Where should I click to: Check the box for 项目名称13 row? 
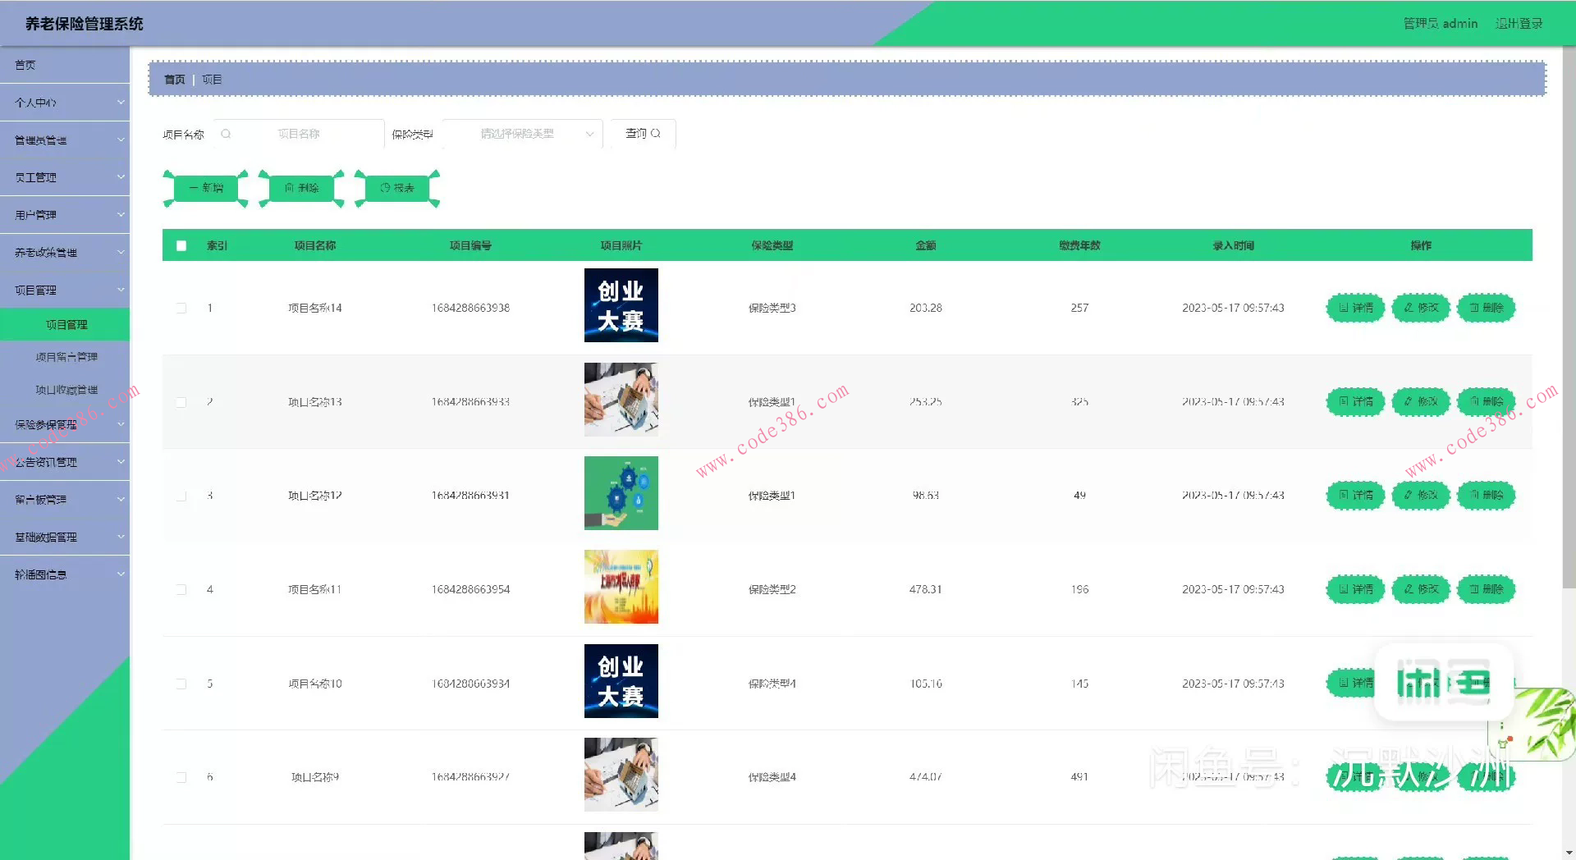(181, 402)
